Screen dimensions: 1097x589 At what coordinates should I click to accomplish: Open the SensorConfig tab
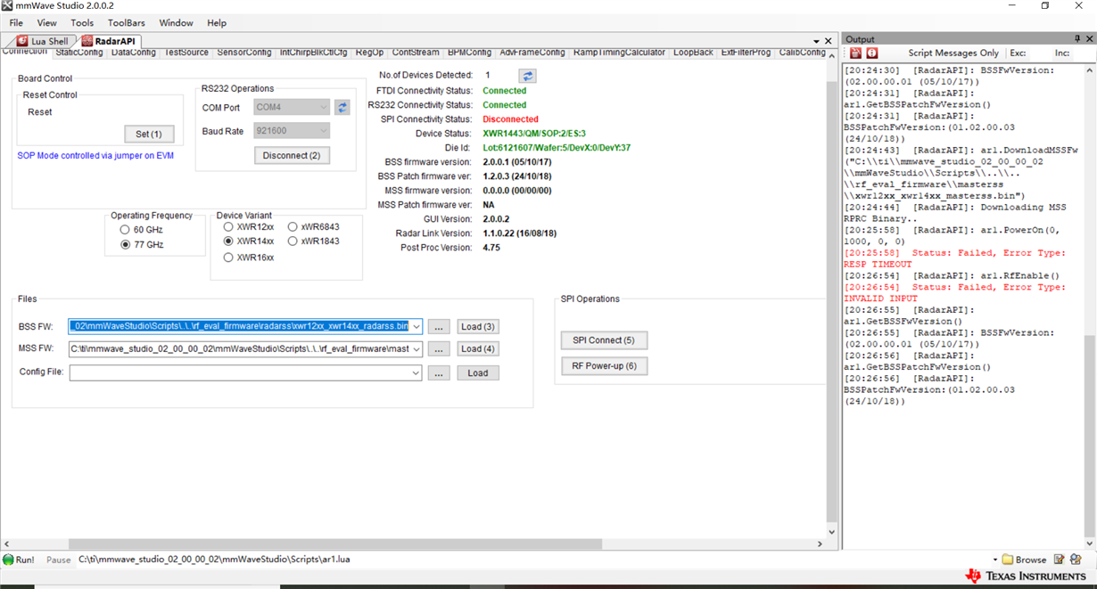244,53
